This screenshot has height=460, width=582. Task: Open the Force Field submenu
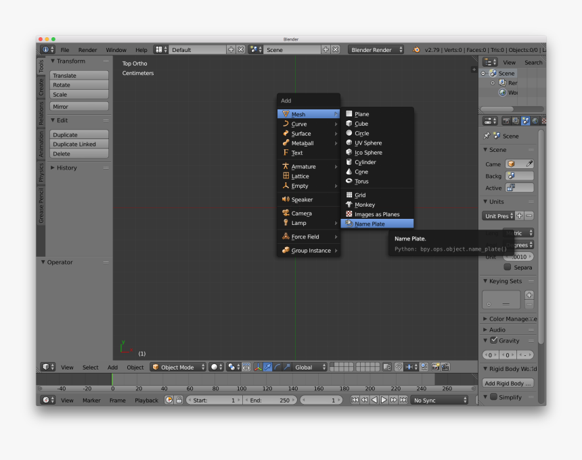point(309,236)
